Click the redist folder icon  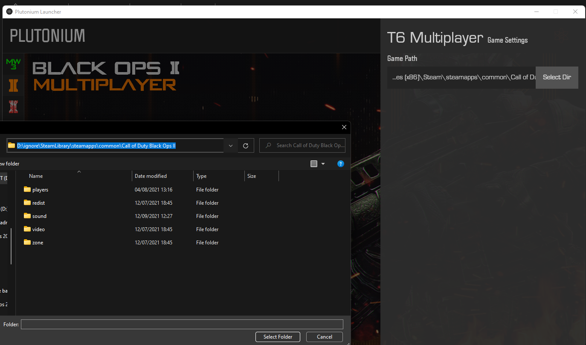coord(27,203)
